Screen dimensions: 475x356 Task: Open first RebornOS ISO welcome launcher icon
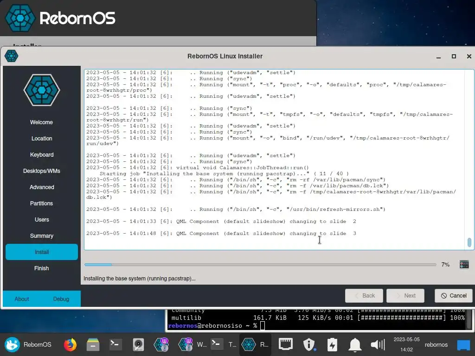pos(161,344)
